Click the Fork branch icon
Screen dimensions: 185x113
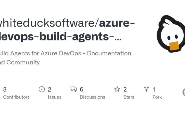tap(146, 89)
